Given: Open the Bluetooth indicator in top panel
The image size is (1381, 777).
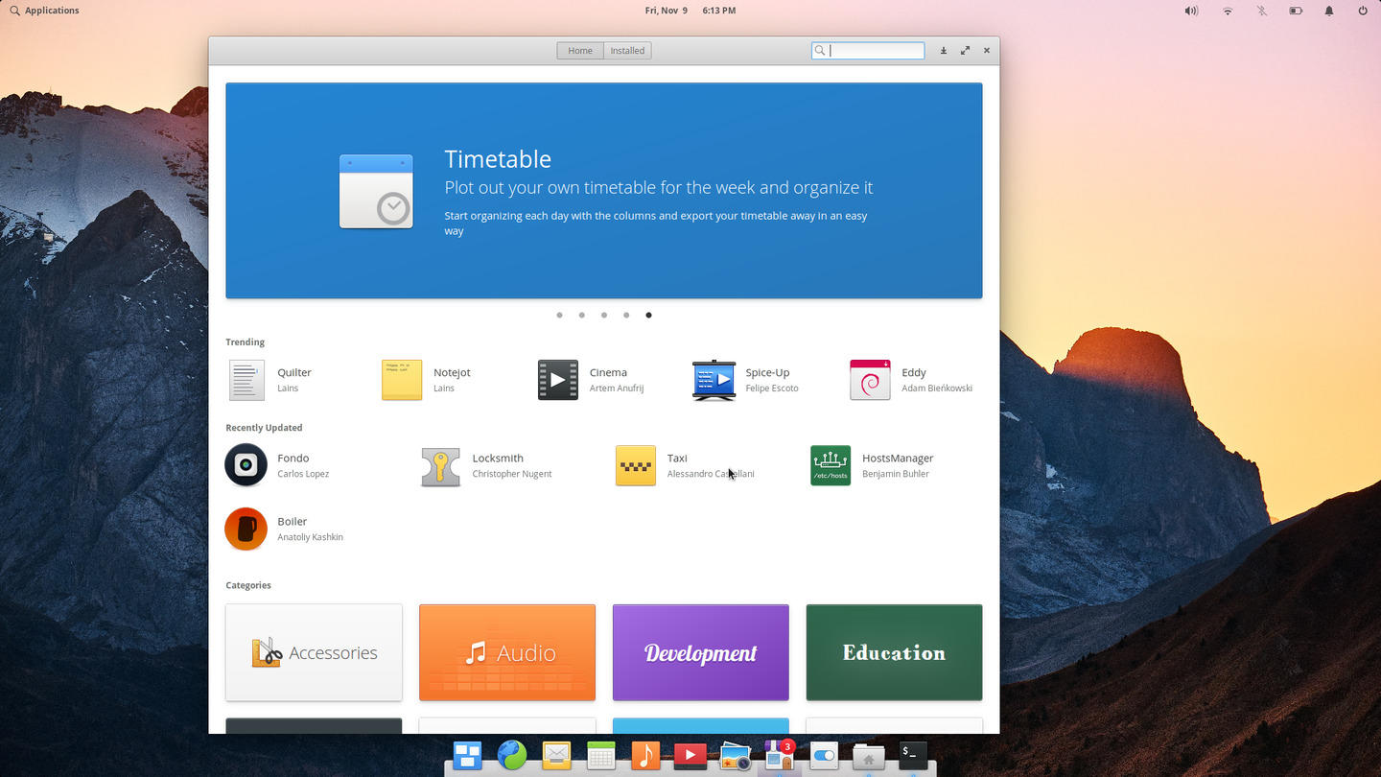Looking at the screenshot, I should (1262, 11).
